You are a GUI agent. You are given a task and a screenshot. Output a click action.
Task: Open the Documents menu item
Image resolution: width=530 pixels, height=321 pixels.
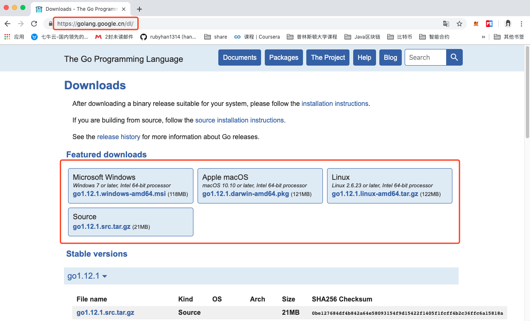239,57
